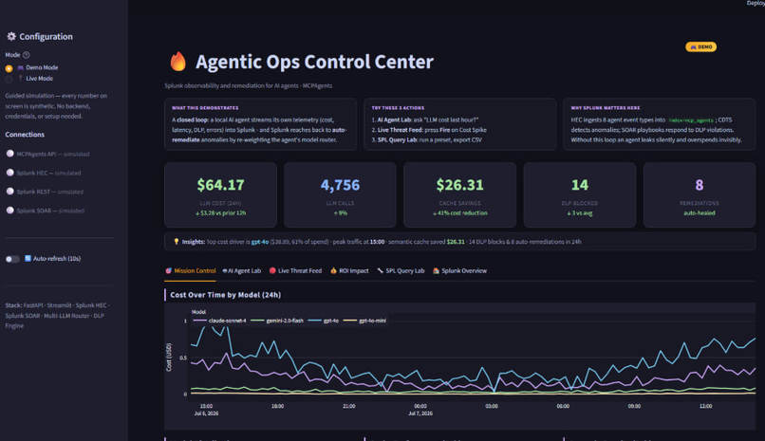Toggle claude-sonnet-4 in chart legend

coord(220,321)
